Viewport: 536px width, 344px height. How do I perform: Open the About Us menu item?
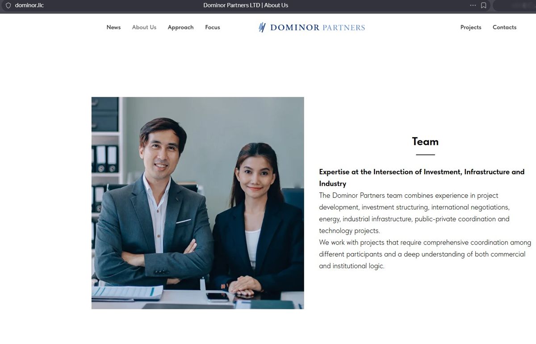tap(144, 27)
